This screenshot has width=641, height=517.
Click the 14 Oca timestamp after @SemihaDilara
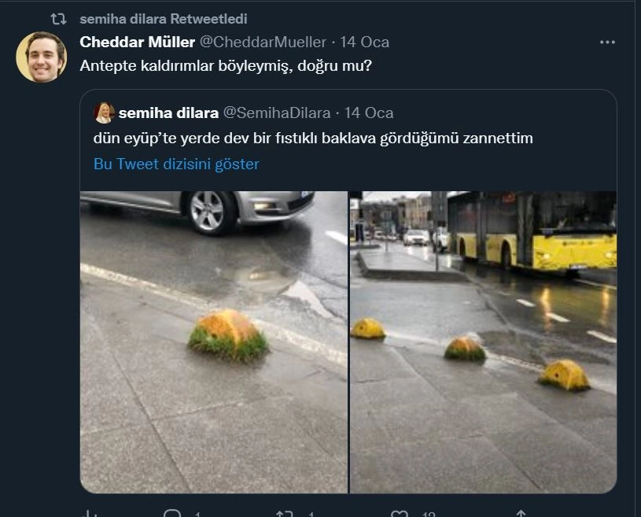(369, 113)
